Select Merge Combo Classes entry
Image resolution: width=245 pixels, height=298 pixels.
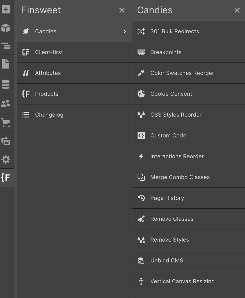(189, 177)
